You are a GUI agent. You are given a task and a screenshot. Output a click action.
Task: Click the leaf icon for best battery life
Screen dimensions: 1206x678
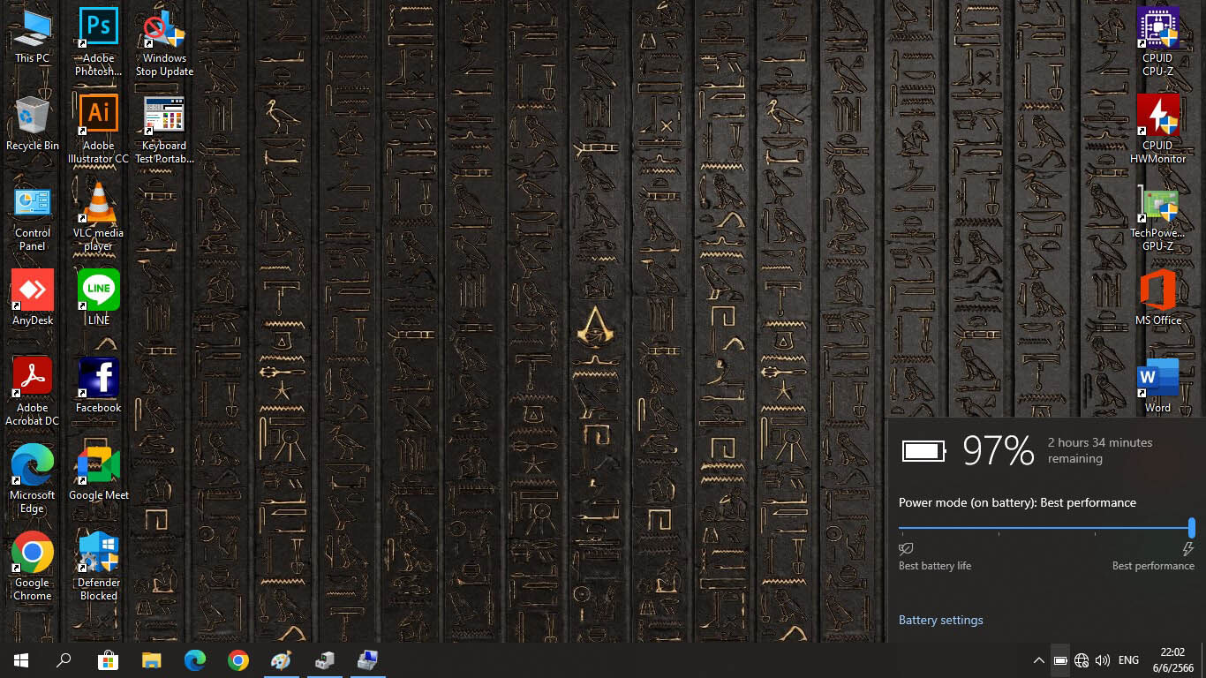click(905, 549)
